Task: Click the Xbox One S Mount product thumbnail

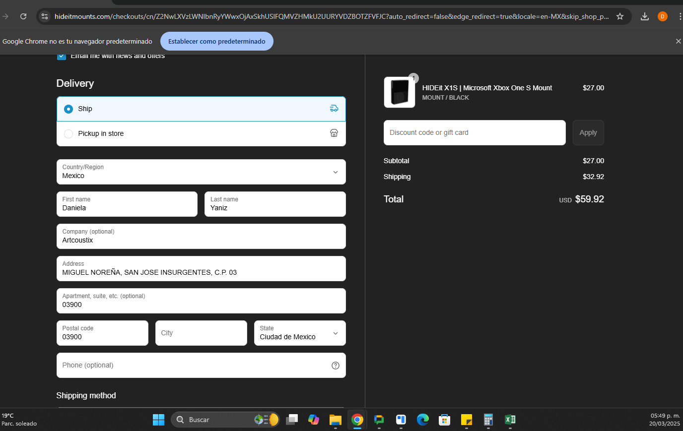Action: pyautogui.click(x=400, y=92)
